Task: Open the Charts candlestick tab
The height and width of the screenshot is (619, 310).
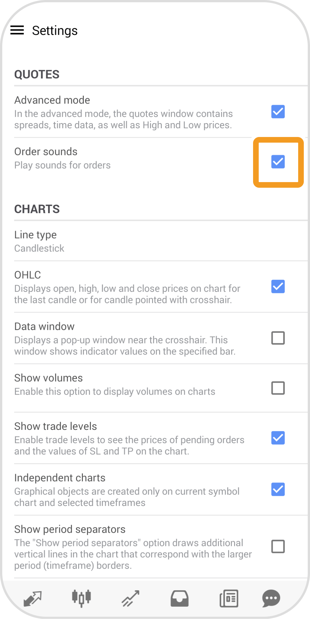Action: click(x=81, y=598)
